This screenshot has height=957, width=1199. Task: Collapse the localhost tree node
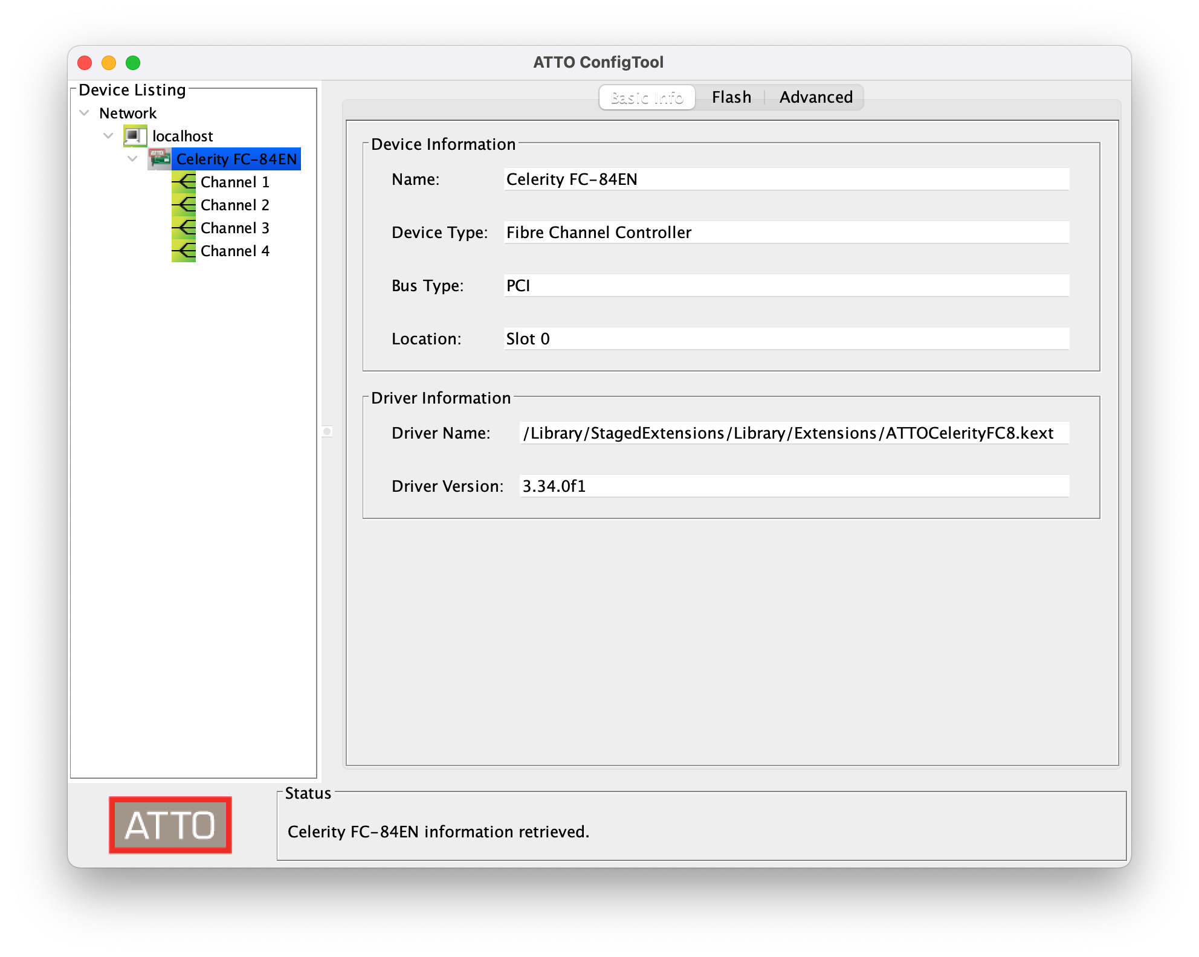(x=109, y=136)
